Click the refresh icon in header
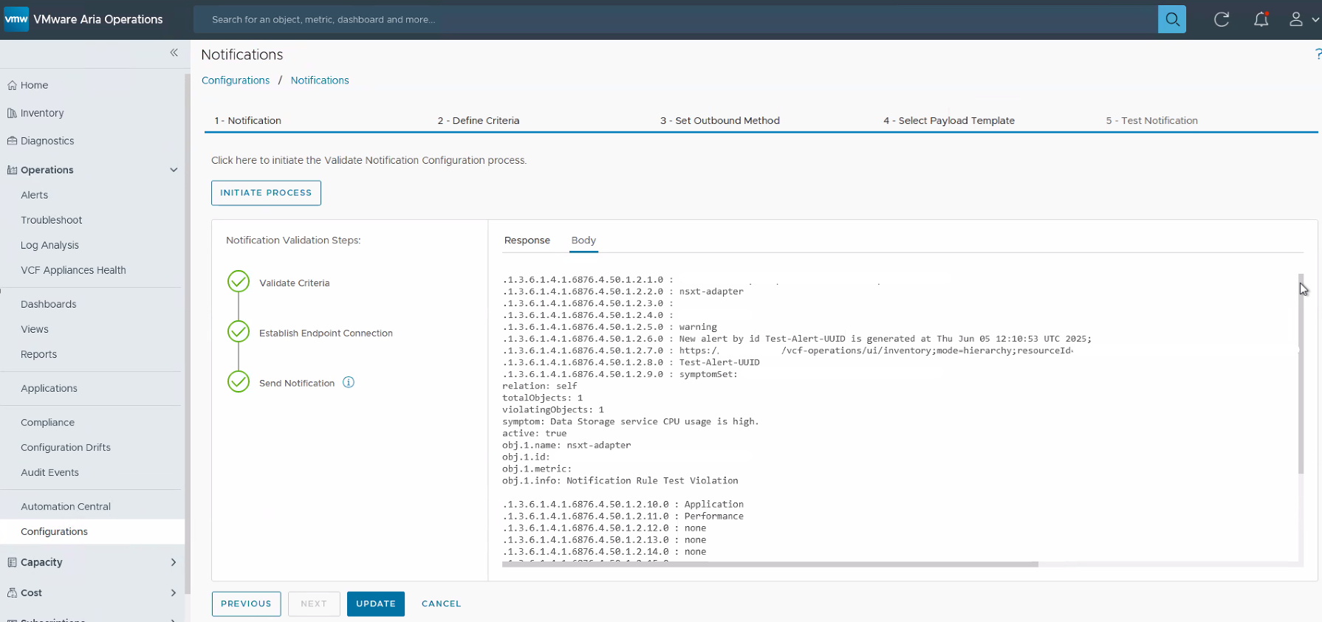 pos(1222,20)
